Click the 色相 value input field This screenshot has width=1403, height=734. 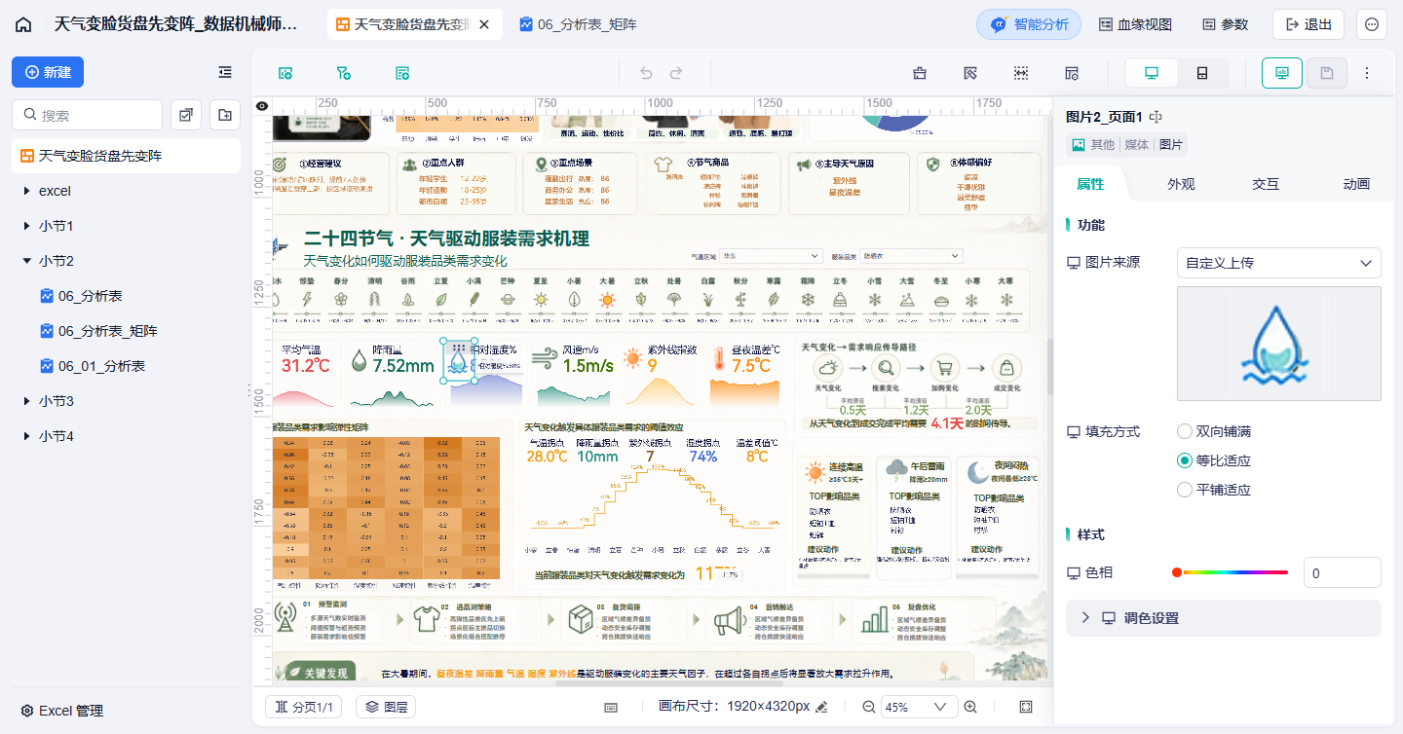tap(1342, 573)
